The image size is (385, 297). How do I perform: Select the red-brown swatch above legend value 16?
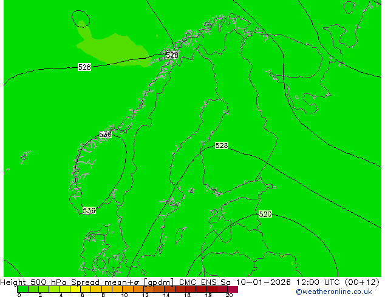pyautogui.click(x=191, y=289)
